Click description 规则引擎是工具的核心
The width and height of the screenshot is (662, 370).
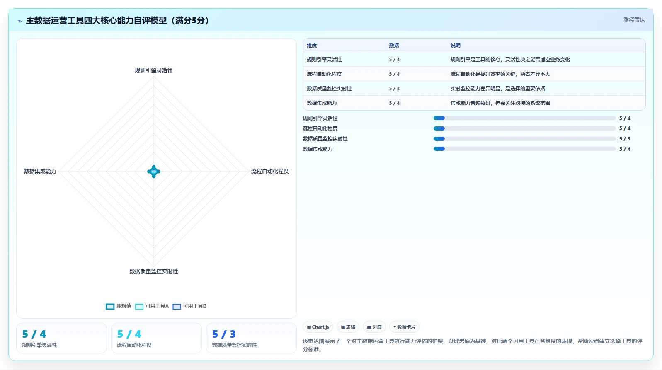click(x=510, y=60)
